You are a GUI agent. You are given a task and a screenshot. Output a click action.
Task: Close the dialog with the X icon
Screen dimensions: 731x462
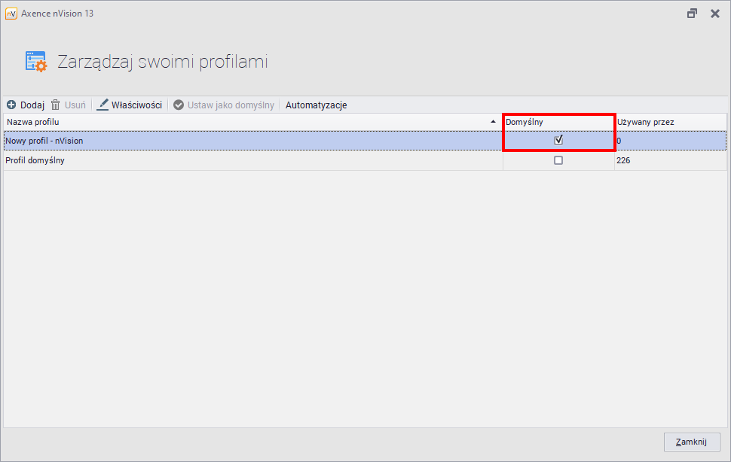click(714, 14)
